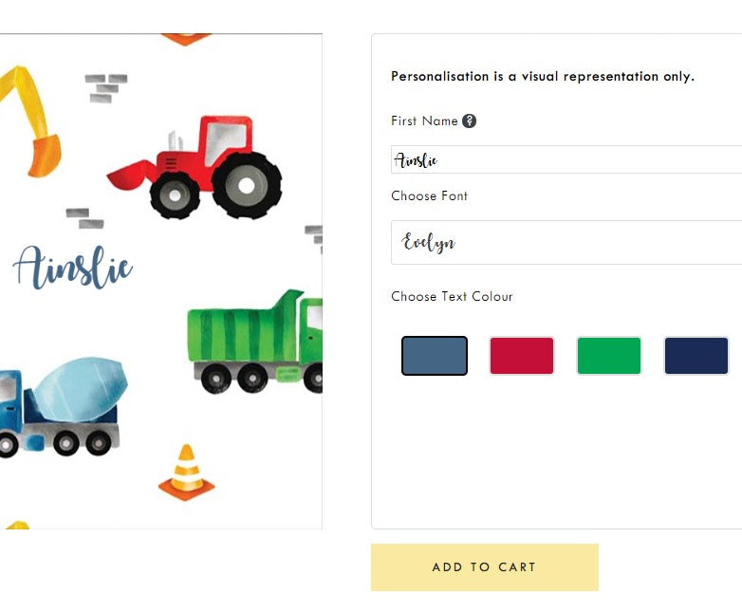Open the Choose Font dropdown showing Evelyn

[x=566, y=242]
